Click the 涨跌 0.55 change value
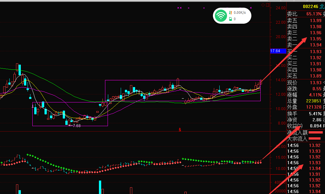325x194 pixels. pyautogui.click(x=317, y=89)
